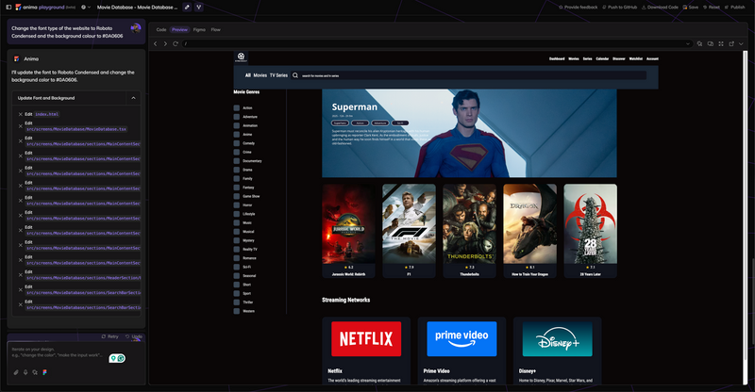
Task: Click Undo below the chat response
Action: [x=134, y=336]
